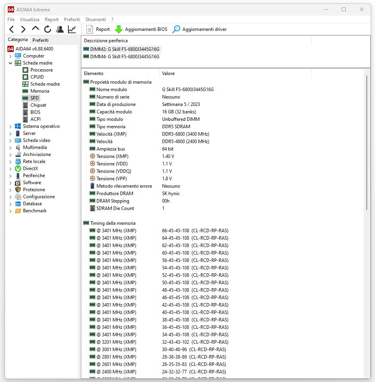Viewport: 375px width, 382px height.
Task: Expand the Benchmark tree node
Action: tap(10, 211)
